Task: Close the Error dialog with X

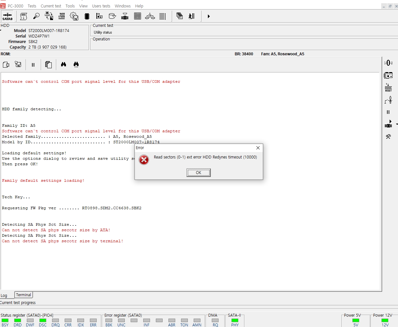Action: (x=258, y=148)
